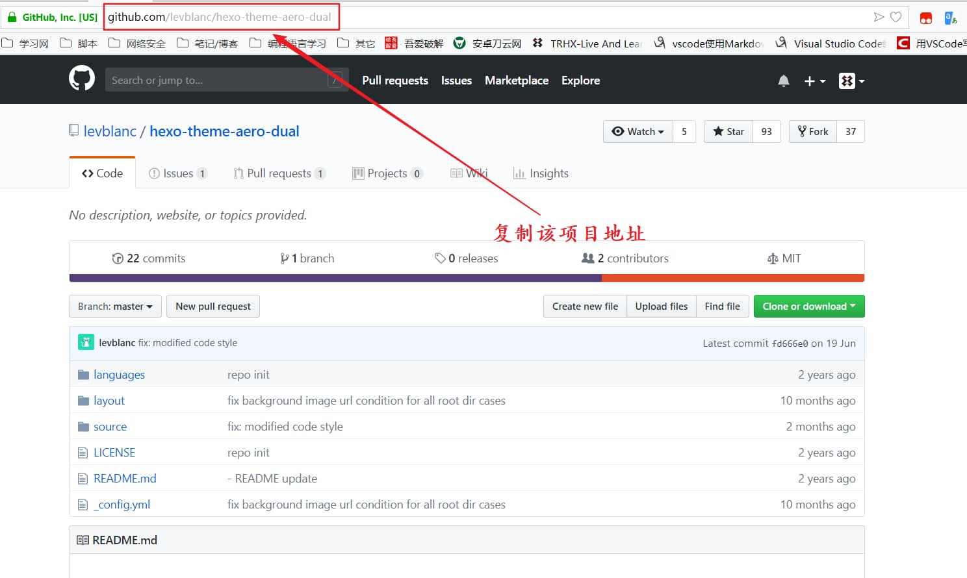Fork the repository
967x578 pixels.
[x=813, y=131]
